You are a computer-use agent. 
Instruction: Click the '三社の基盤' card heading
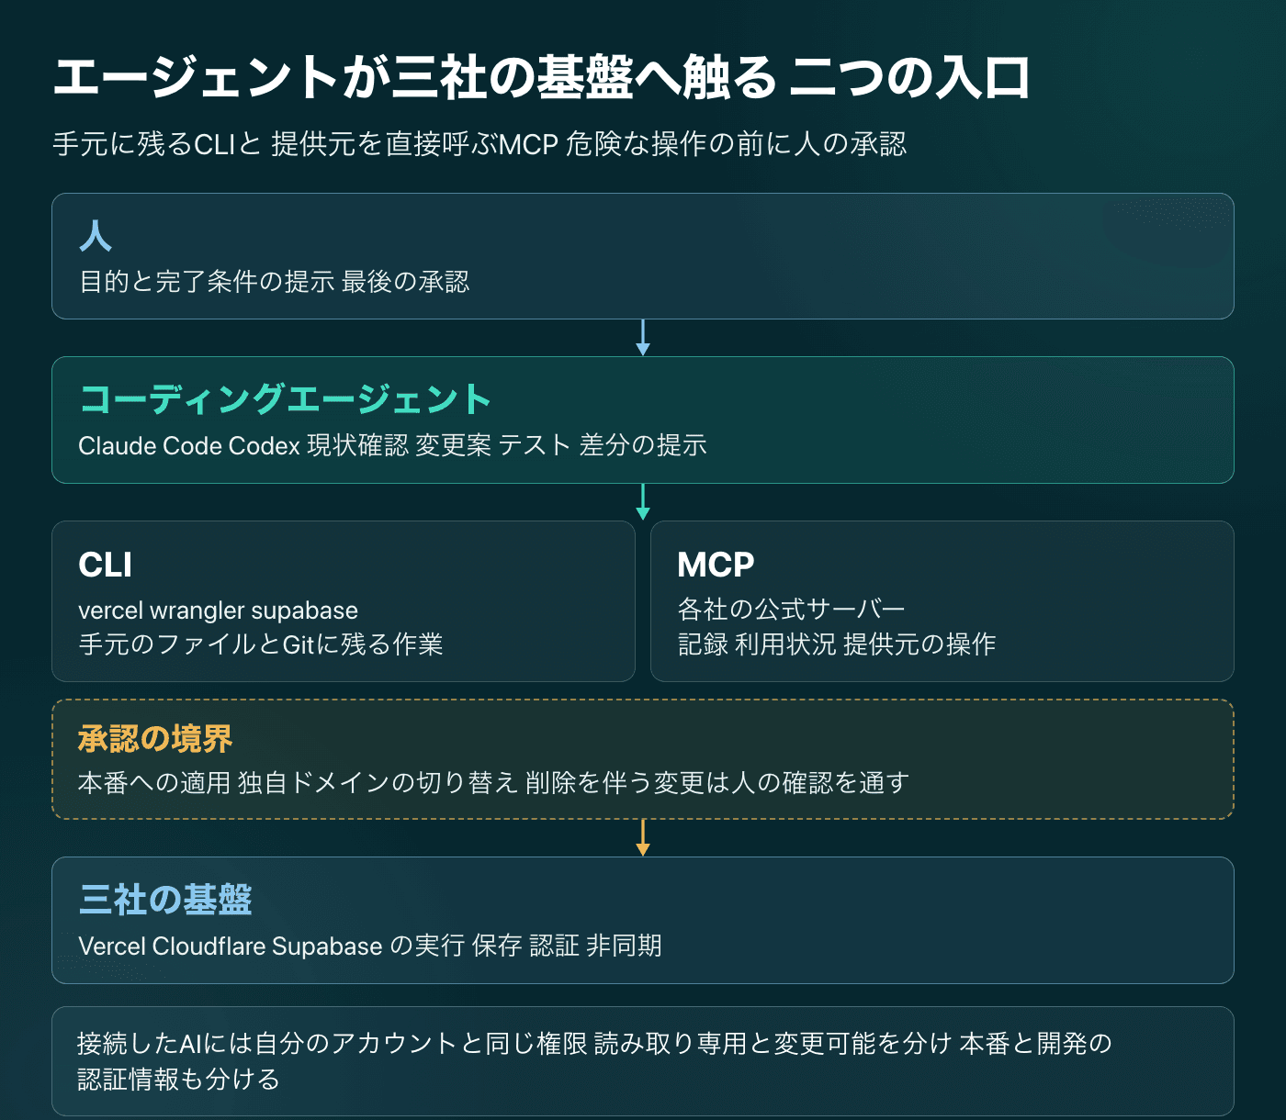(x=165, y=900)
